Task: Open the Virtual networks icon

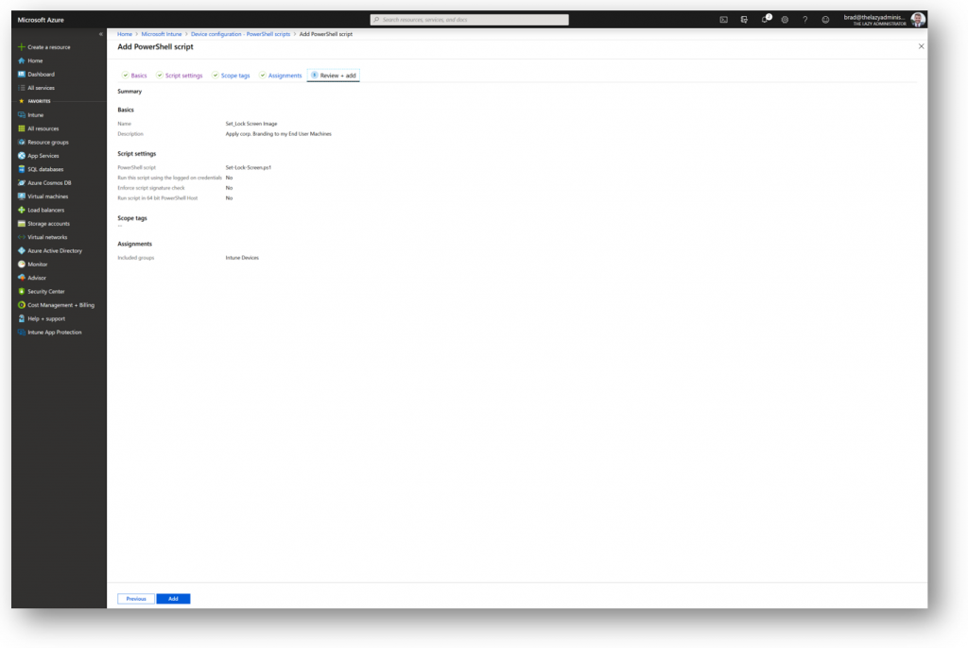Action: [x=22, y=237]
